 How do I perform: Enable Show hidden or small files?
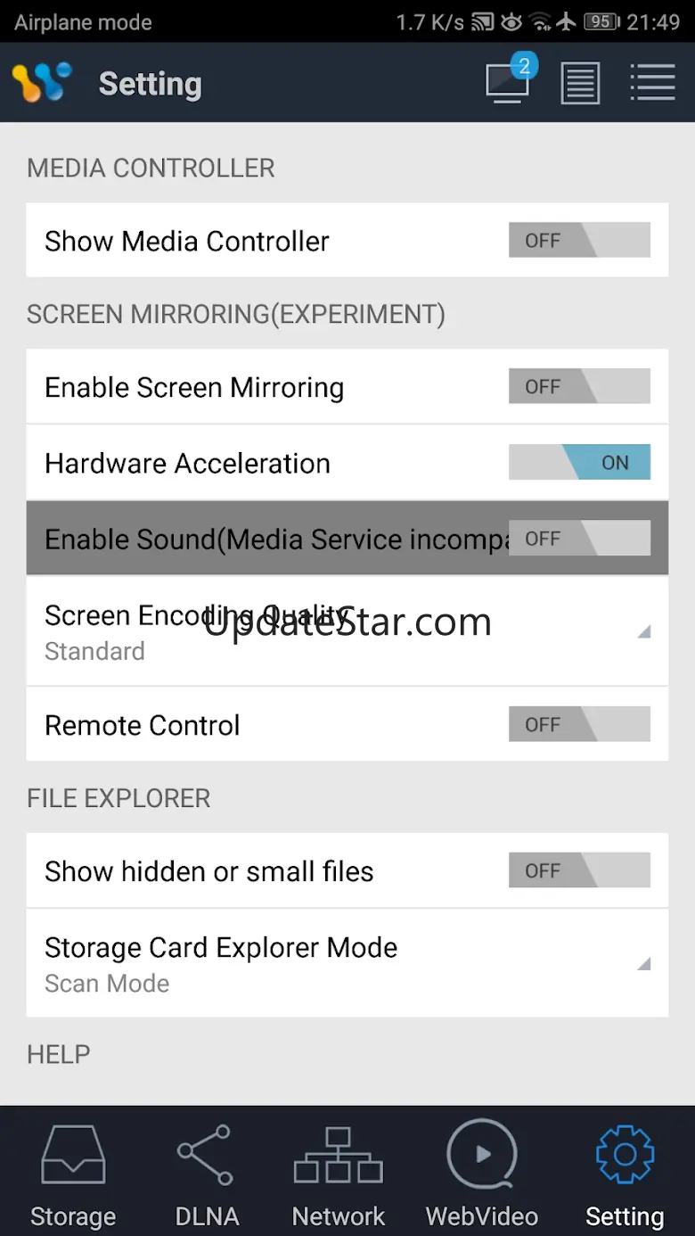579,871
